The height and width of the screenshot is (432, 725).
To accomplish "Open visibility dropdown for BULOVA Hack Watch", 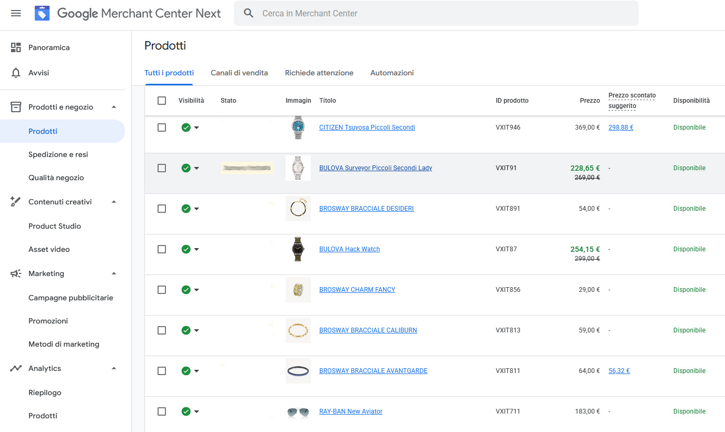I will click(197, 249).
